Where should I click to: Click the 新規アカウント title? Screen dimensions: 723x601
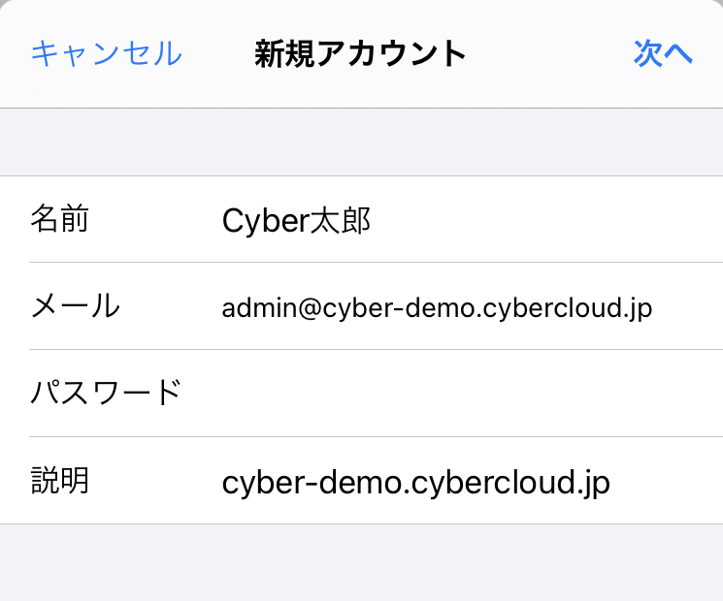360,53
